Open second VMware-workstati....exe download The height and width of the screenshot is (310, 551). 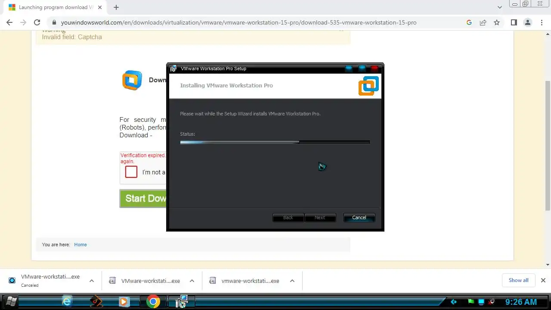(144, 281)
